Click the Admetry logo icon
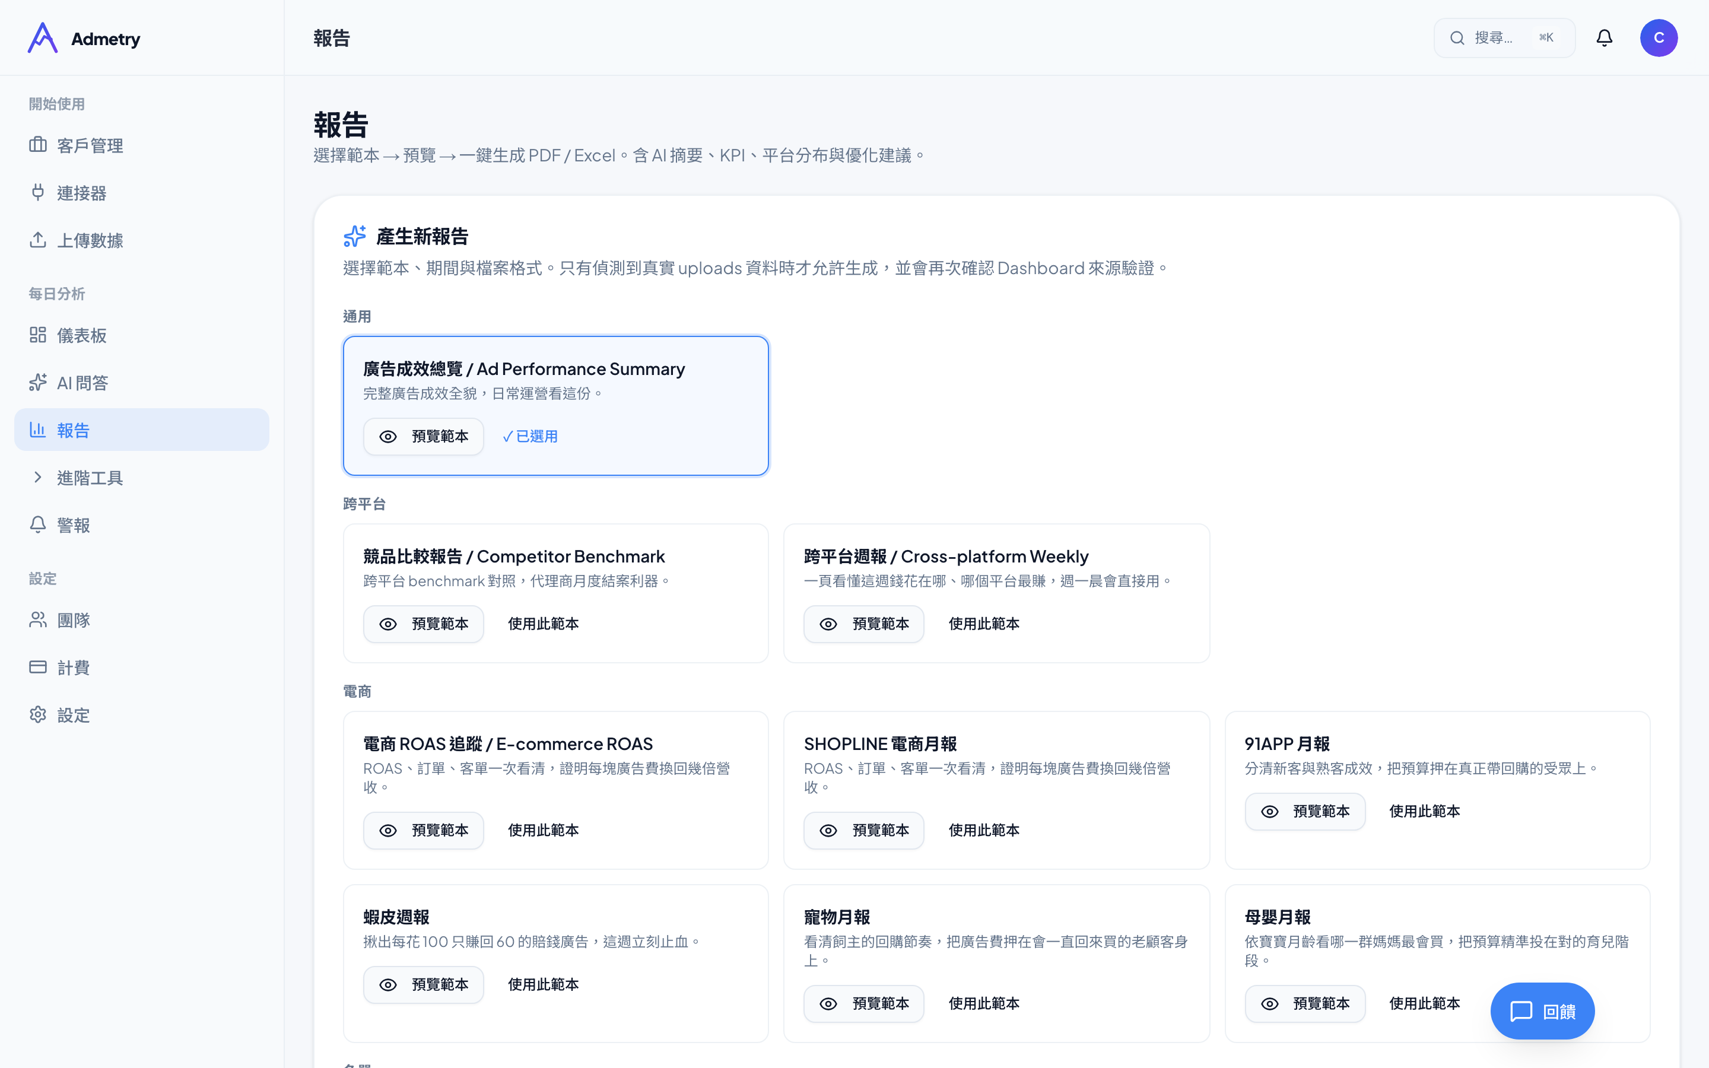1709x1068 pixels. click(x=42, y=38)
